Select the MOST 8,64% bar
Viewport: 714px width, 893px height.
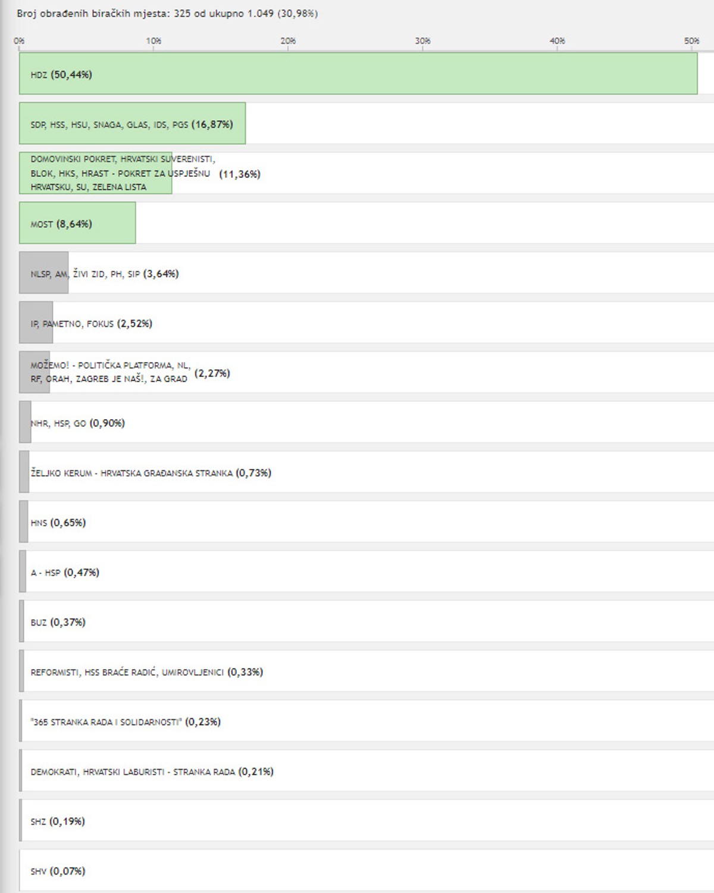[x=77, y=223]
